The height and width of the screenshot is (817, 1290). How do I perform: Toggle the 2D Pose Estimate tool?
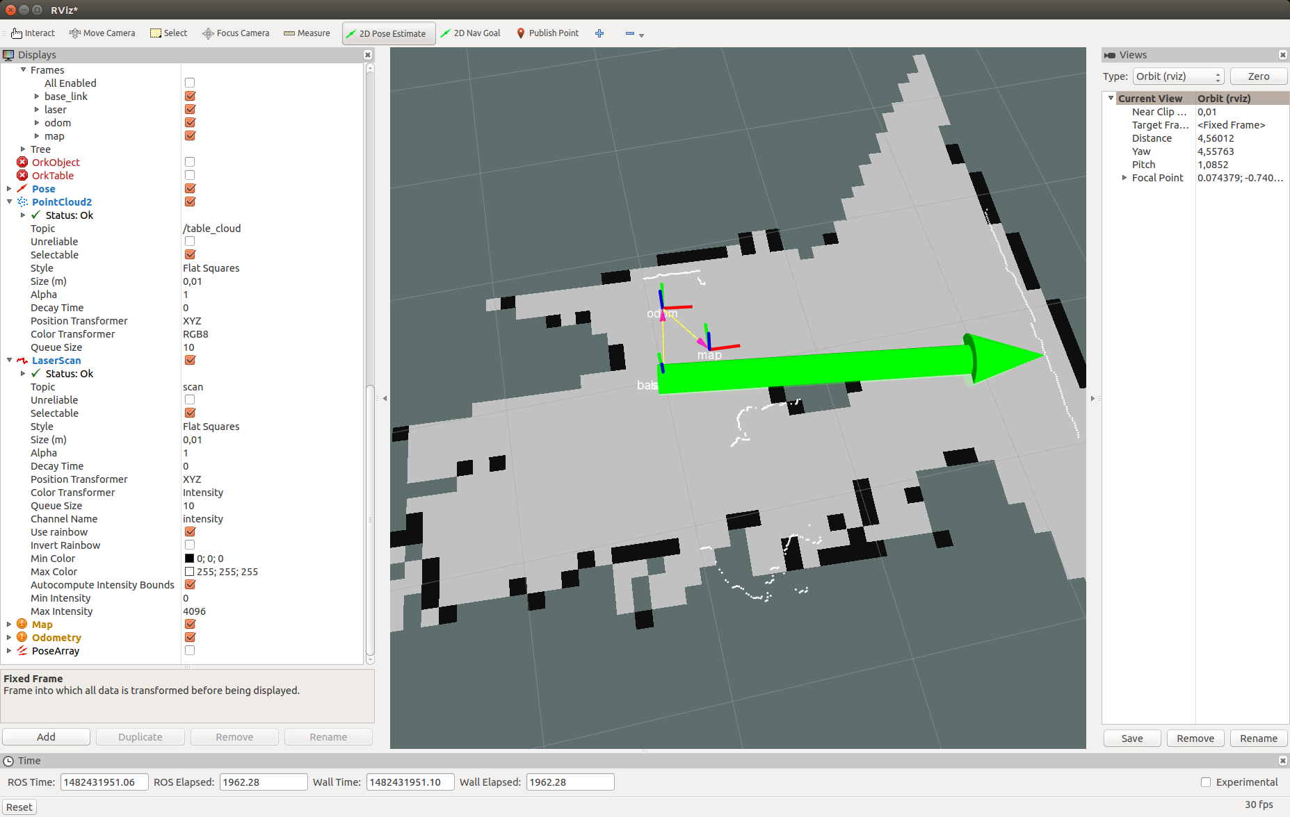[x=389, y=33]
